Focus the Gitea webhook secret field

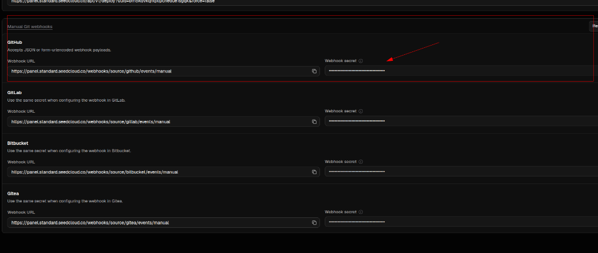(461, 221)
